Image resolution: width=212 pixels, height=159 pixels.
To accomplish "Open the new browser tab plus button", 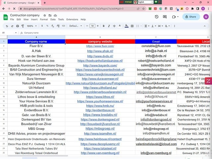I will point(45,3).
